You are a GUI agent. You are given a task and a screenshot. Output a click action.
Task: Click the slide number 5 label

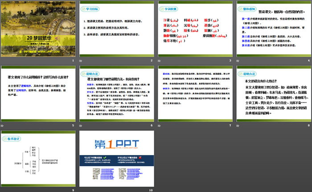click(73, 125)
